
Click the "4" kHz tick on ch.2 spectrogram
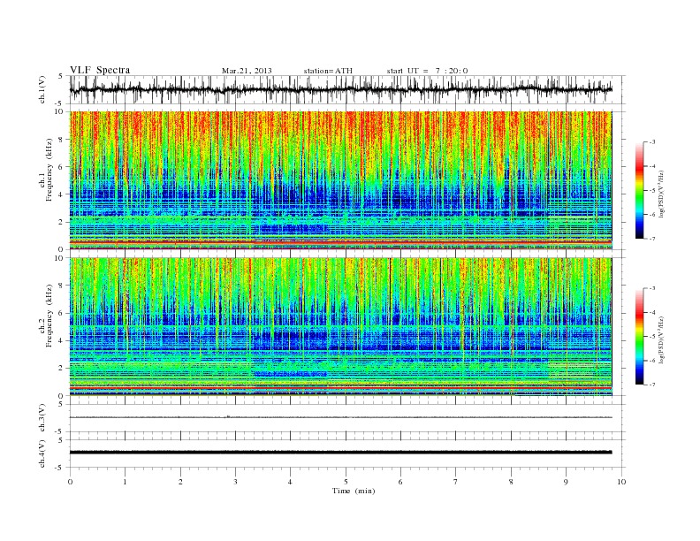pyautogui.click(x=61, y=340)
